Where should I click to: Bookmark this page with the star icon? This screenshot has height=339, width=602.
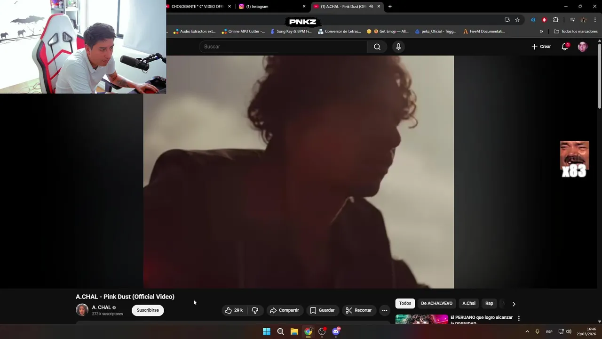pyautogui.click(x=517, y=20)
